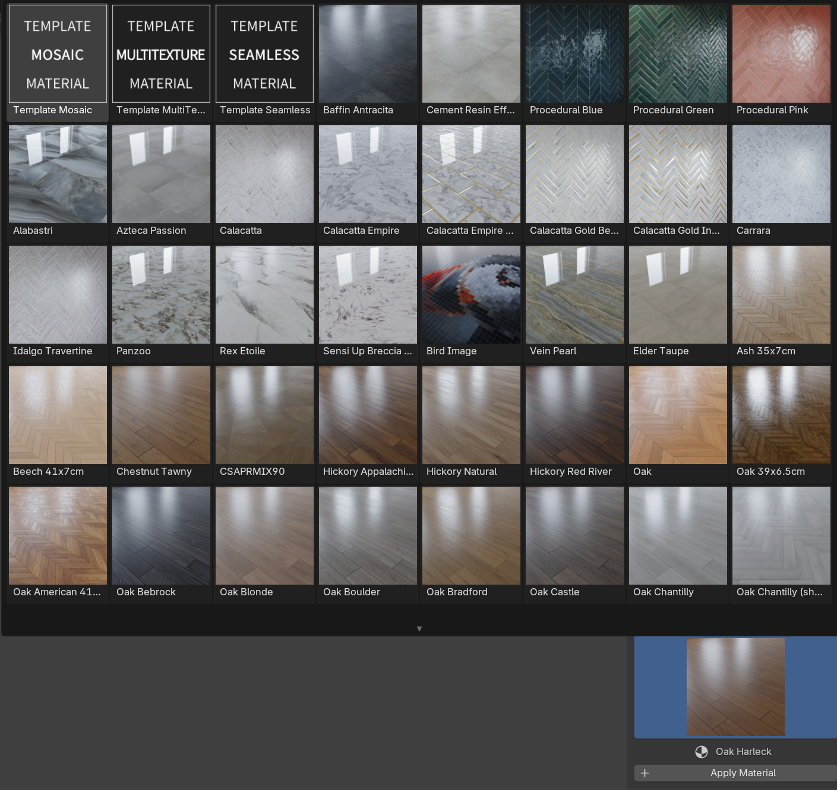The width and height of the screenshot is (837, 790).
Task: Choose the Hickory Red River wood
Action: (x=574, y=415)
